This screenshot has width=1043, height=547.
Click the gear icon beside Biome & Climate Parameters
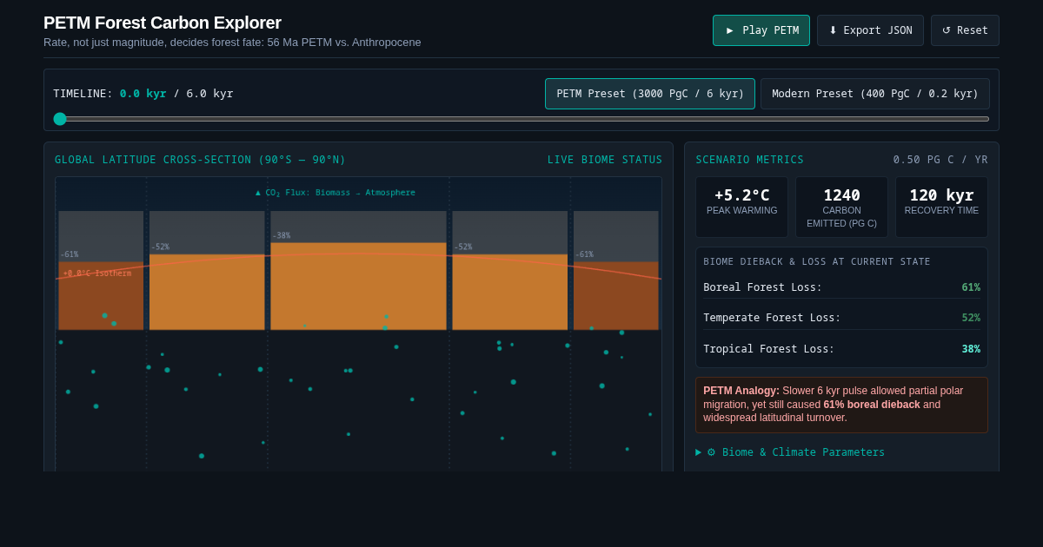pyautogui.click(x=711, y=452)
